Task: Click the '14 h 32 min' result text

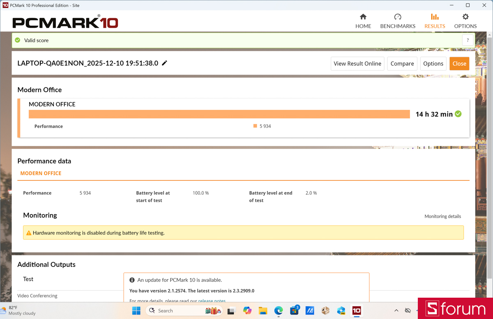Action: [434, 114]
